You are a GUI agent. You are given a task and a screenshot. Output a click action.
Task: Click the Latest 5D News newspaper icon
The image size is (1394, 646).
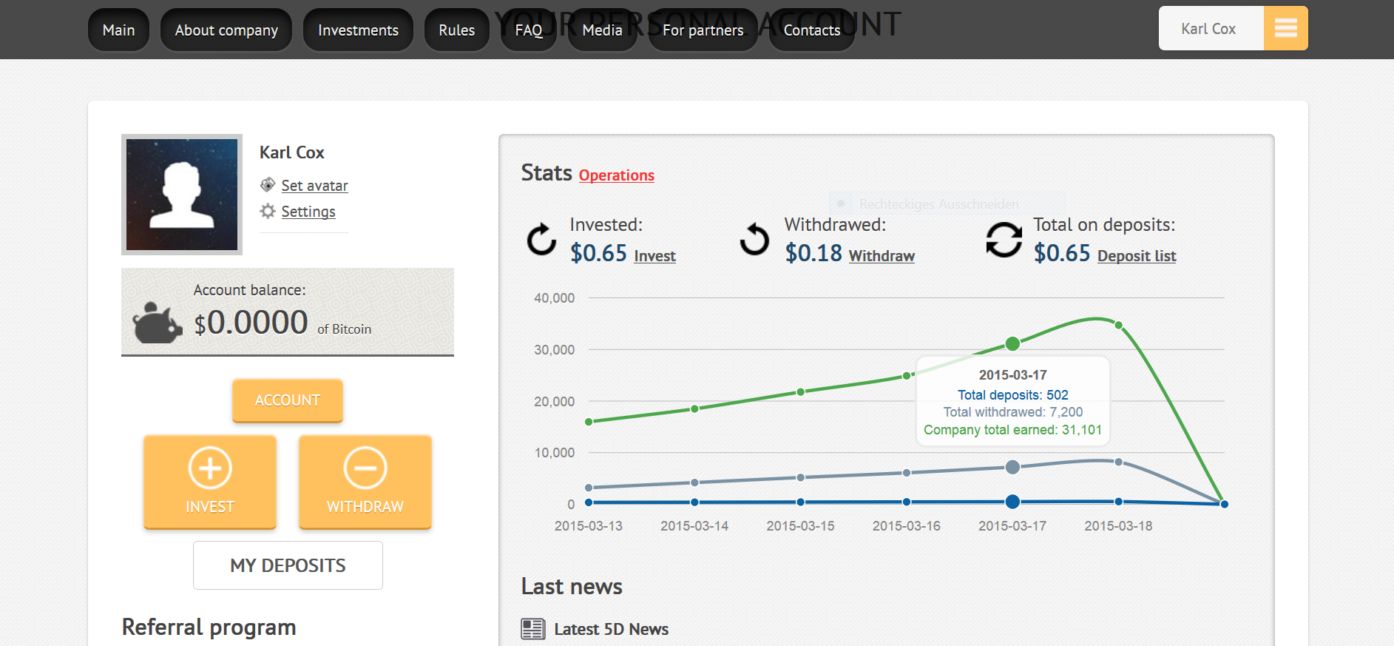click(533, 629)
